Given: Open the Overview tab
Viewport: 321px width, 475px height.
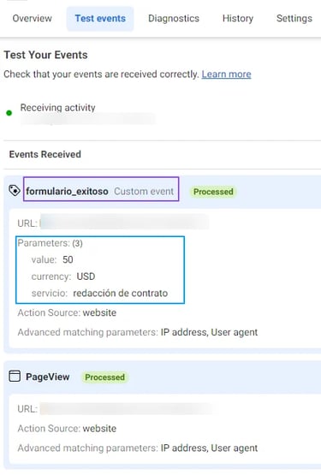Looking at the screenshot, I should (33, 18).
